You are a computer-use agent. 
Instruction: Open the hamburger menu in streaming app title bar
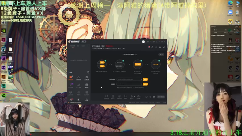pos(156,42)
